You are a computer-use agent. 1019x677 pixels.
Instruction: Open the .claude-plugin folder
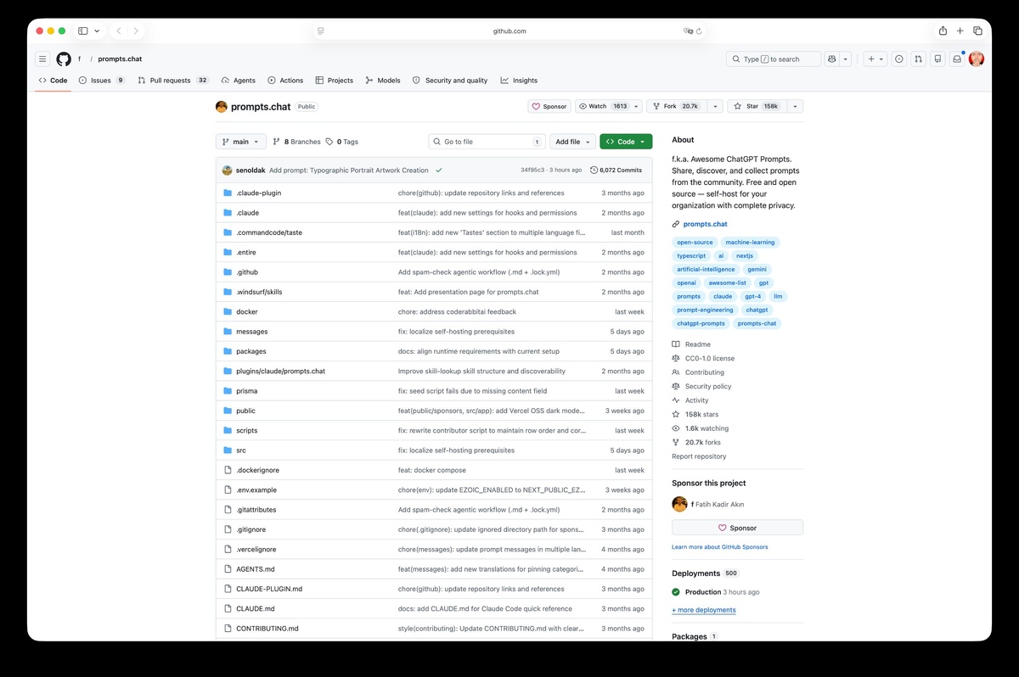pos(258,193)
